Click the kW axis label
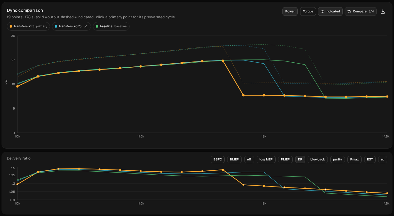394x216 pixels. coord(6,82)
